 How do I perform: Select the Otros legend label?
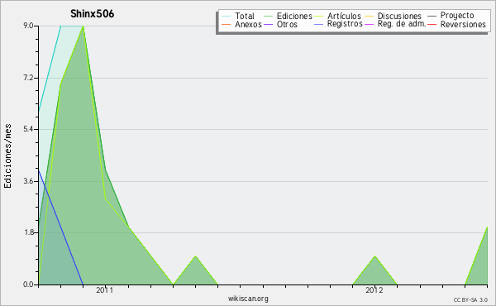point(287,24)
